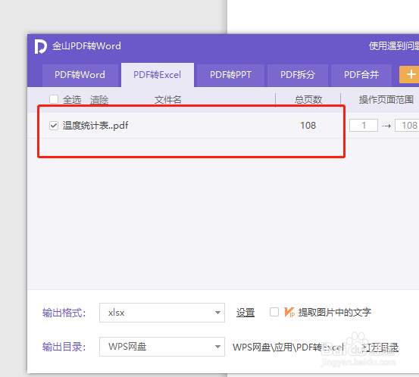Click the 金山PDF转Word logo icon
This screenshot has width=419, height=377.
click(x=41, y=46)
